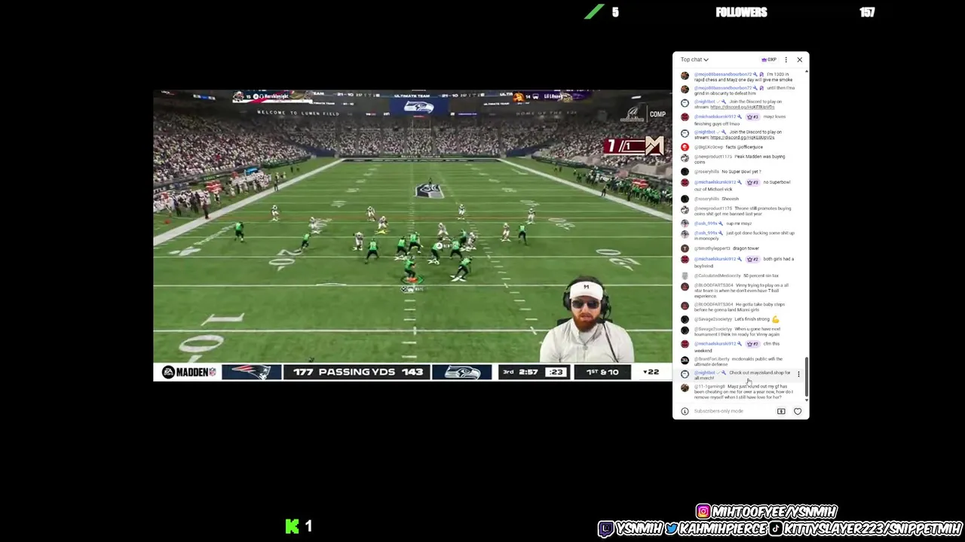Click 11-1gaming8's avatar
This screenshot has width=965, height=542.
click(x=685, y=388)
